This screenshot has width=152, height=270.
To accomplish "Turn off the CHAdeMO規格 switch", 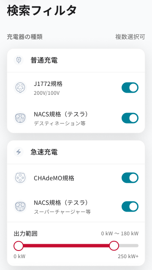I will tap(130, 178).
